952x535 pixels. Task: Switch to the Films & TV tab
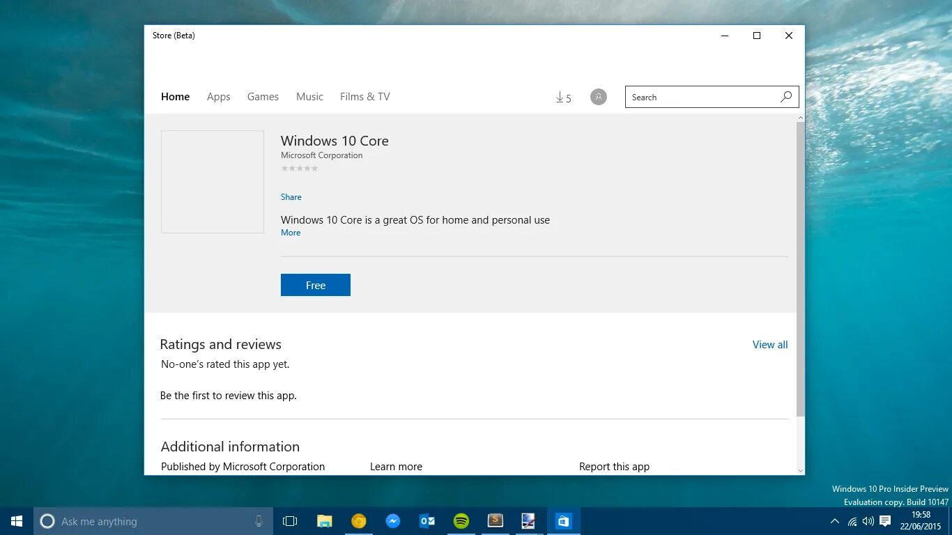click(364, 97)
